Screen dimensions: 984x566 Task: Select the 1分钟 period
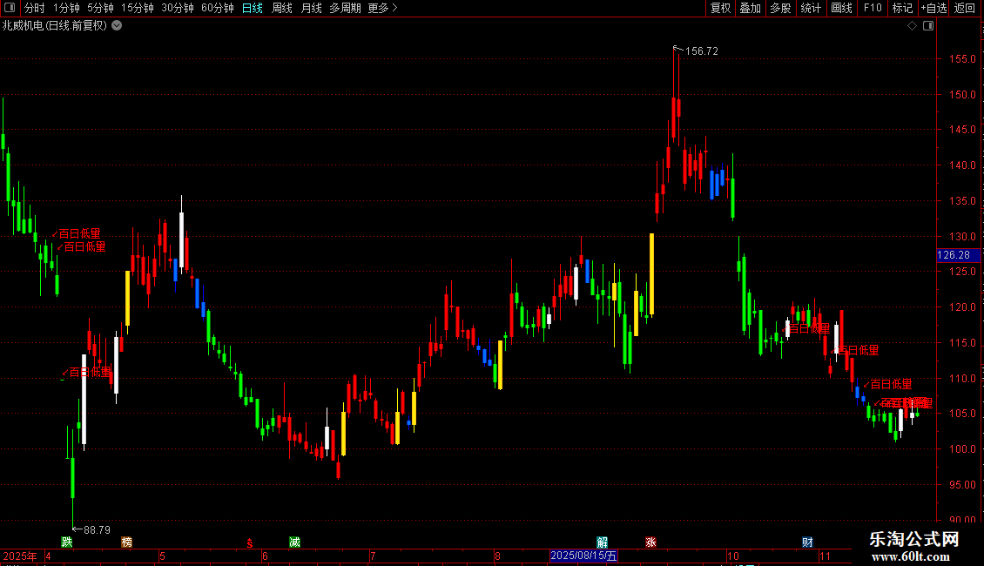coord(66,8)
